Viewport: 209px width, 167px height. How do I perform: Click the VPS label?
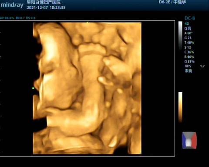click(x=188, y=66)
